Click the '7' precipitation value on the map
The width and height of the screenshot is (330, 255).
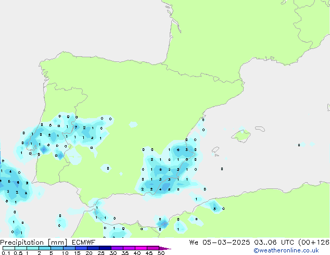tap(76, 127)
